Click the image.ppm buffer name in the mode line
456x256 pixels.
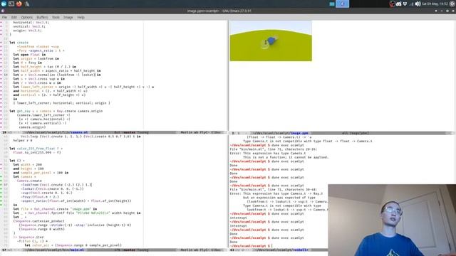click(299, 133)
